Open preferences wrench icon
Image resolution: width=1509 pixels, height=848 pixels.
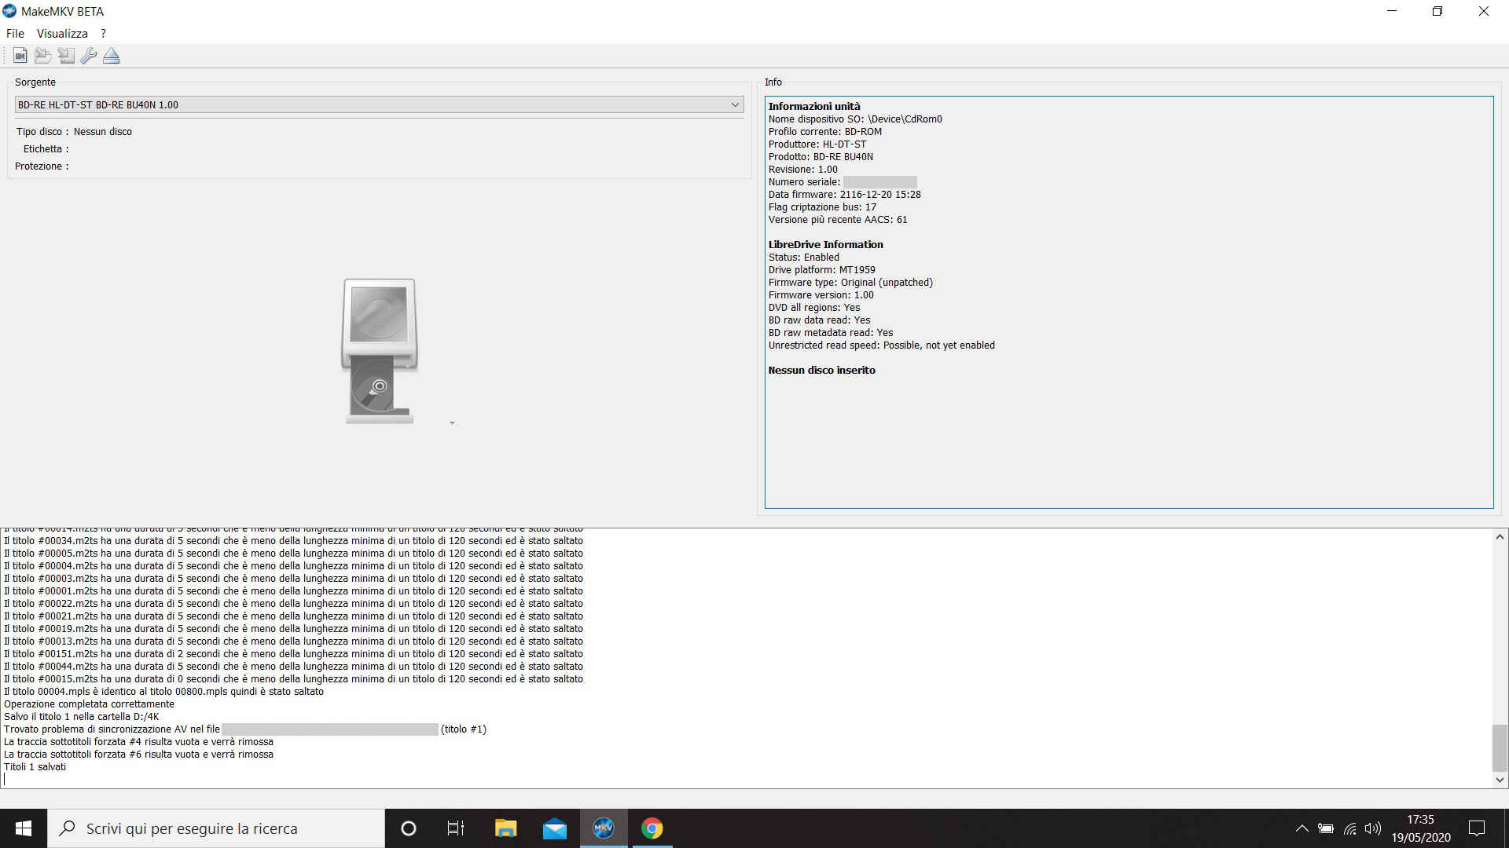coord(89,56)
